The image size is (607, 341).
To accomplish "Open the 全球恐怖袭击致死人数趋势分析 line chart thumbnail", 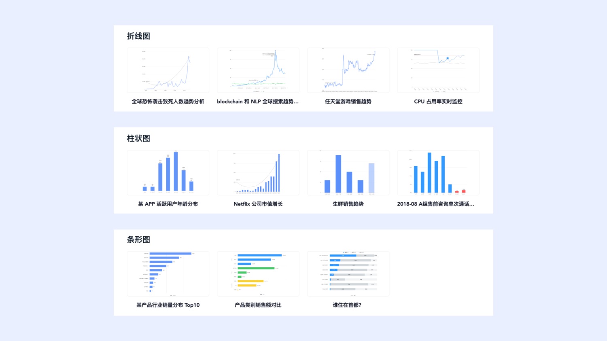I will pos(168,70).
